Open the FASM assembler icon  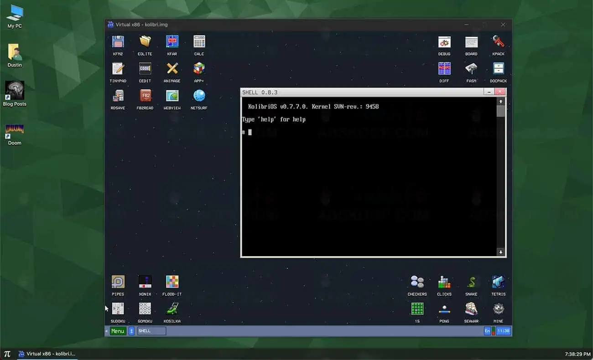pos(471,69)
